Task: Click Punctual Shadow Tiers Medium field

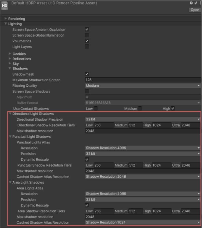Action: click(x=135, y=165)
